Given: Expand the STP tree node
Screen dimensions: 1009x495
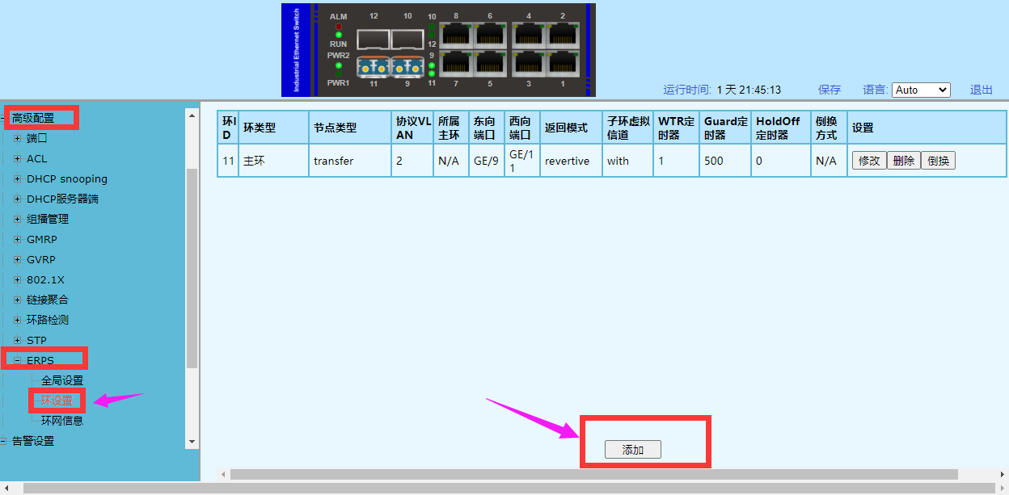Looking at the screenshot, I should 18,341.
